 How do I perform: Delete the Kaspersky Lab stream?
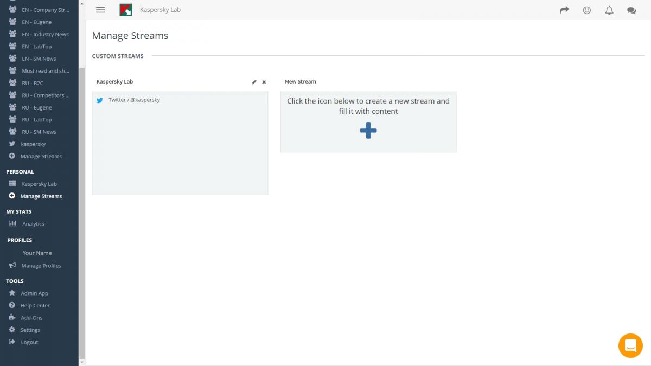(264, 82)
